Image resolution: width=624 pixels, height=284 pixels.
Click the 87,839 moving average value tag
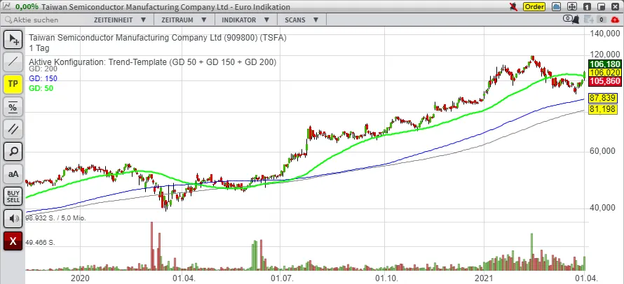(x=602, y=98)
